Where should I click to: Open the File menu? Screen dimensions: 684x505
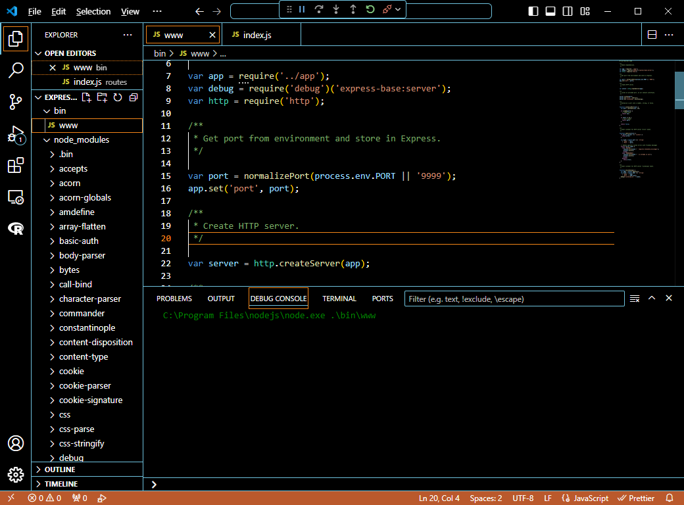34,11
